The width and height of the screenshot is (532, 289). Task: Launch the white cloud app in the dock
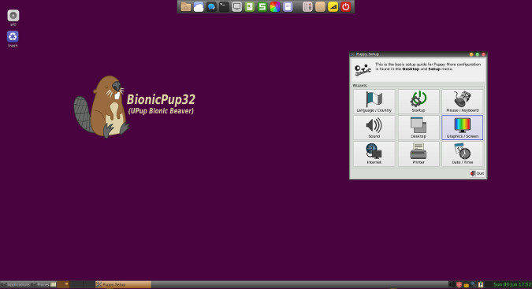(199, 7)
